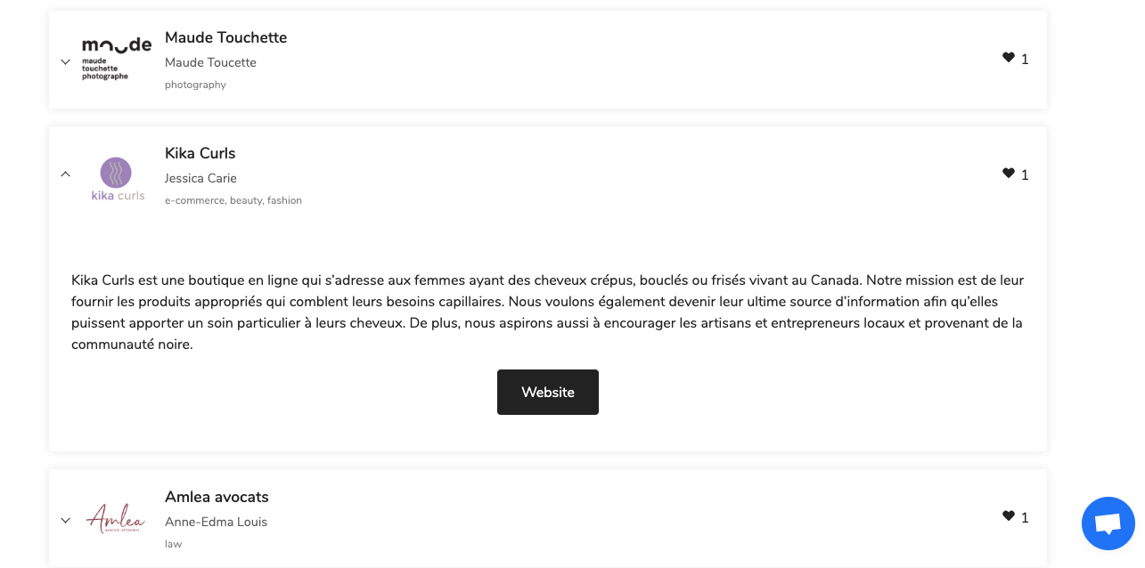Click the heart icon on Amlea avocats
Screen dimensions: 1145x568
click(x=1008, y=516)
